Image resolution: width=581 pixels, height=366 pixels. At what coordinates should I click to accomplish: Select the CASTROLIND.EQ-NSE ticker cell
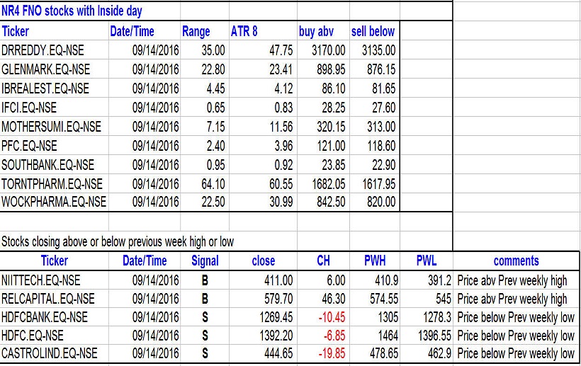coord(50,353)
